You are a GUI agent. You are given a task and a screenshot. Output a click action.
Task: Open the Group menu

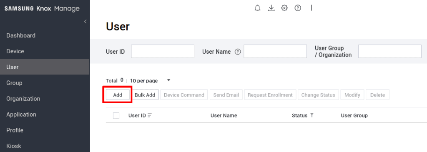click(x=45, y=82)
